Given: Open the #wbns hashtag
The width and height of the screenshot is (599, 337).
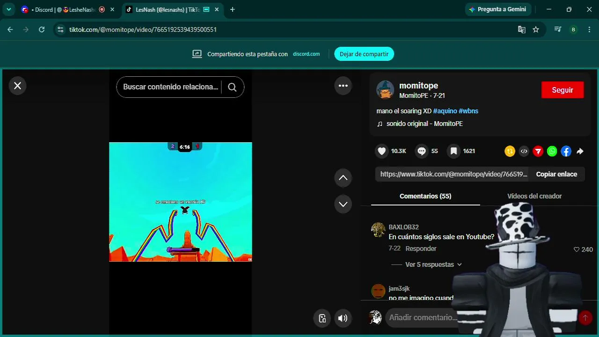Looking at the screenshot, I should (x=468, y=111).
